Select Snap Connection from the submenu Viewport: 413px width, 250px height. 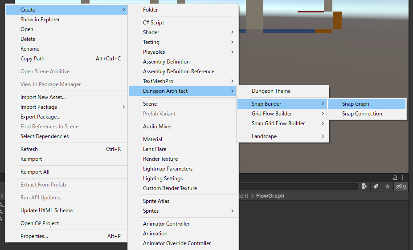click(x=367, y=113)
